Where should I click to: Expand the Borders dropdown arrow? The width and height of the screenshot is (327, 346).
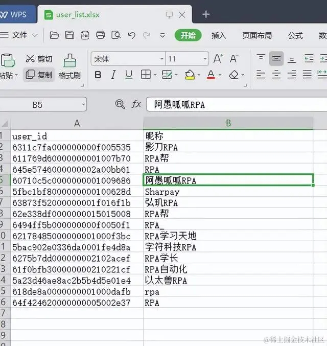point(155,75)
